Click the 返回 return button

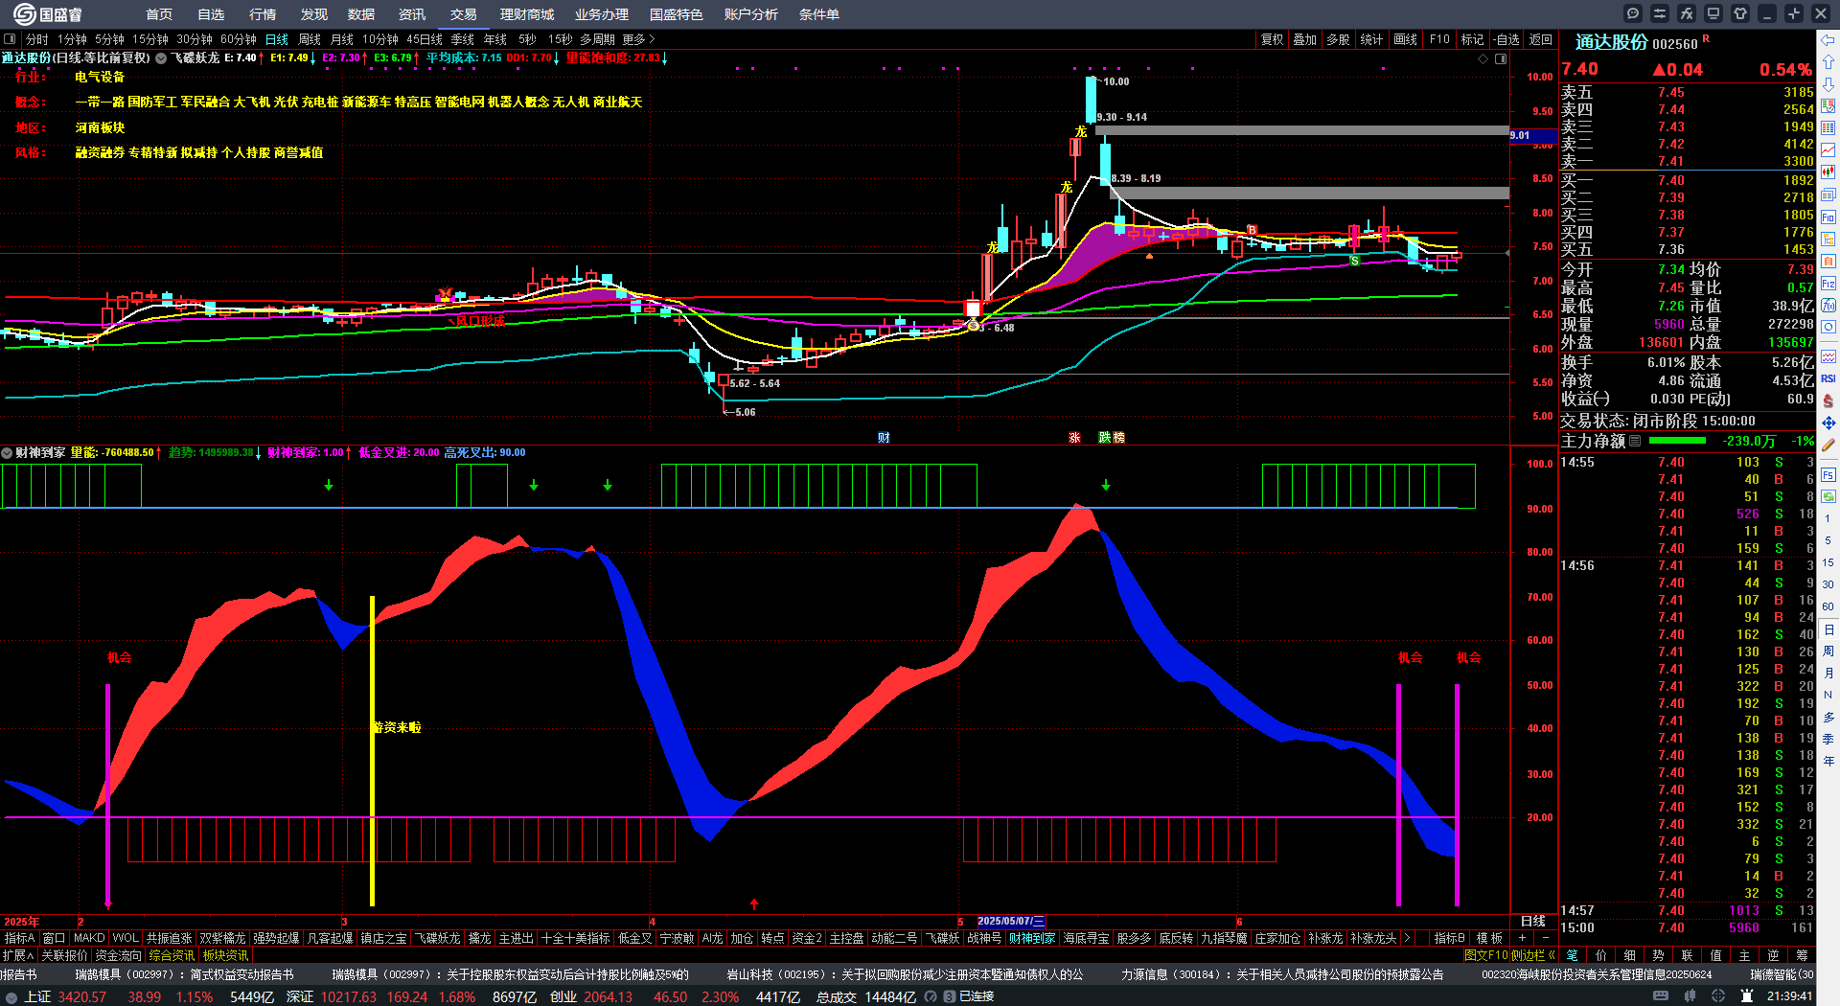(1541, 39)
